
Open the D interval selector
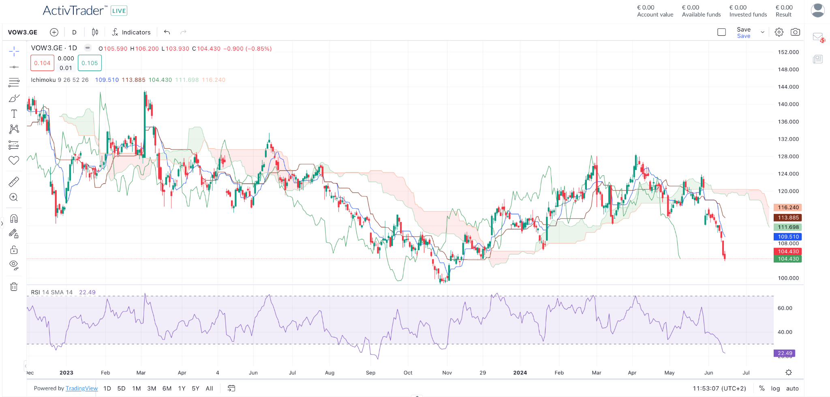point(74,32)
